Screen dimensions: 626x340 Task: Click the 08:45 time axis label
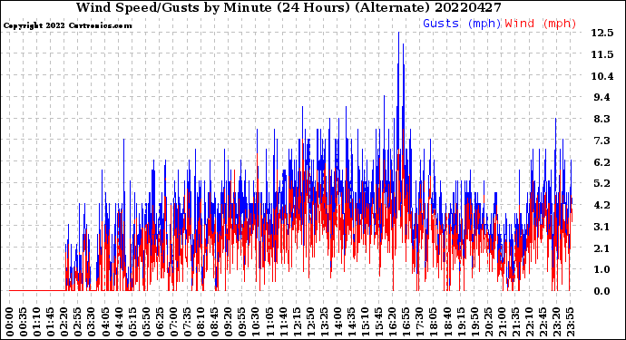(214, 322)
